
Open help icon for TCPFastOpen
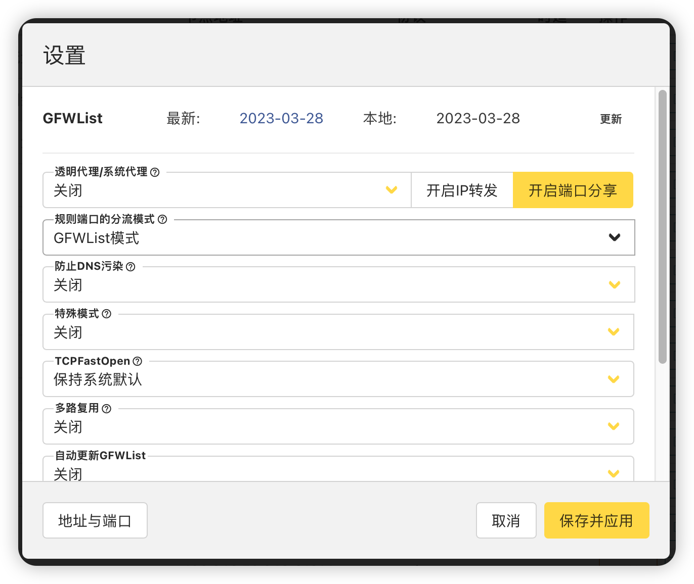(137, 361)
